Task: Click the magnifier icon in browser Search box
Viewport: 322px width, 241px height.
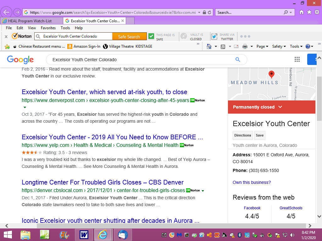Action: [286, 12]
